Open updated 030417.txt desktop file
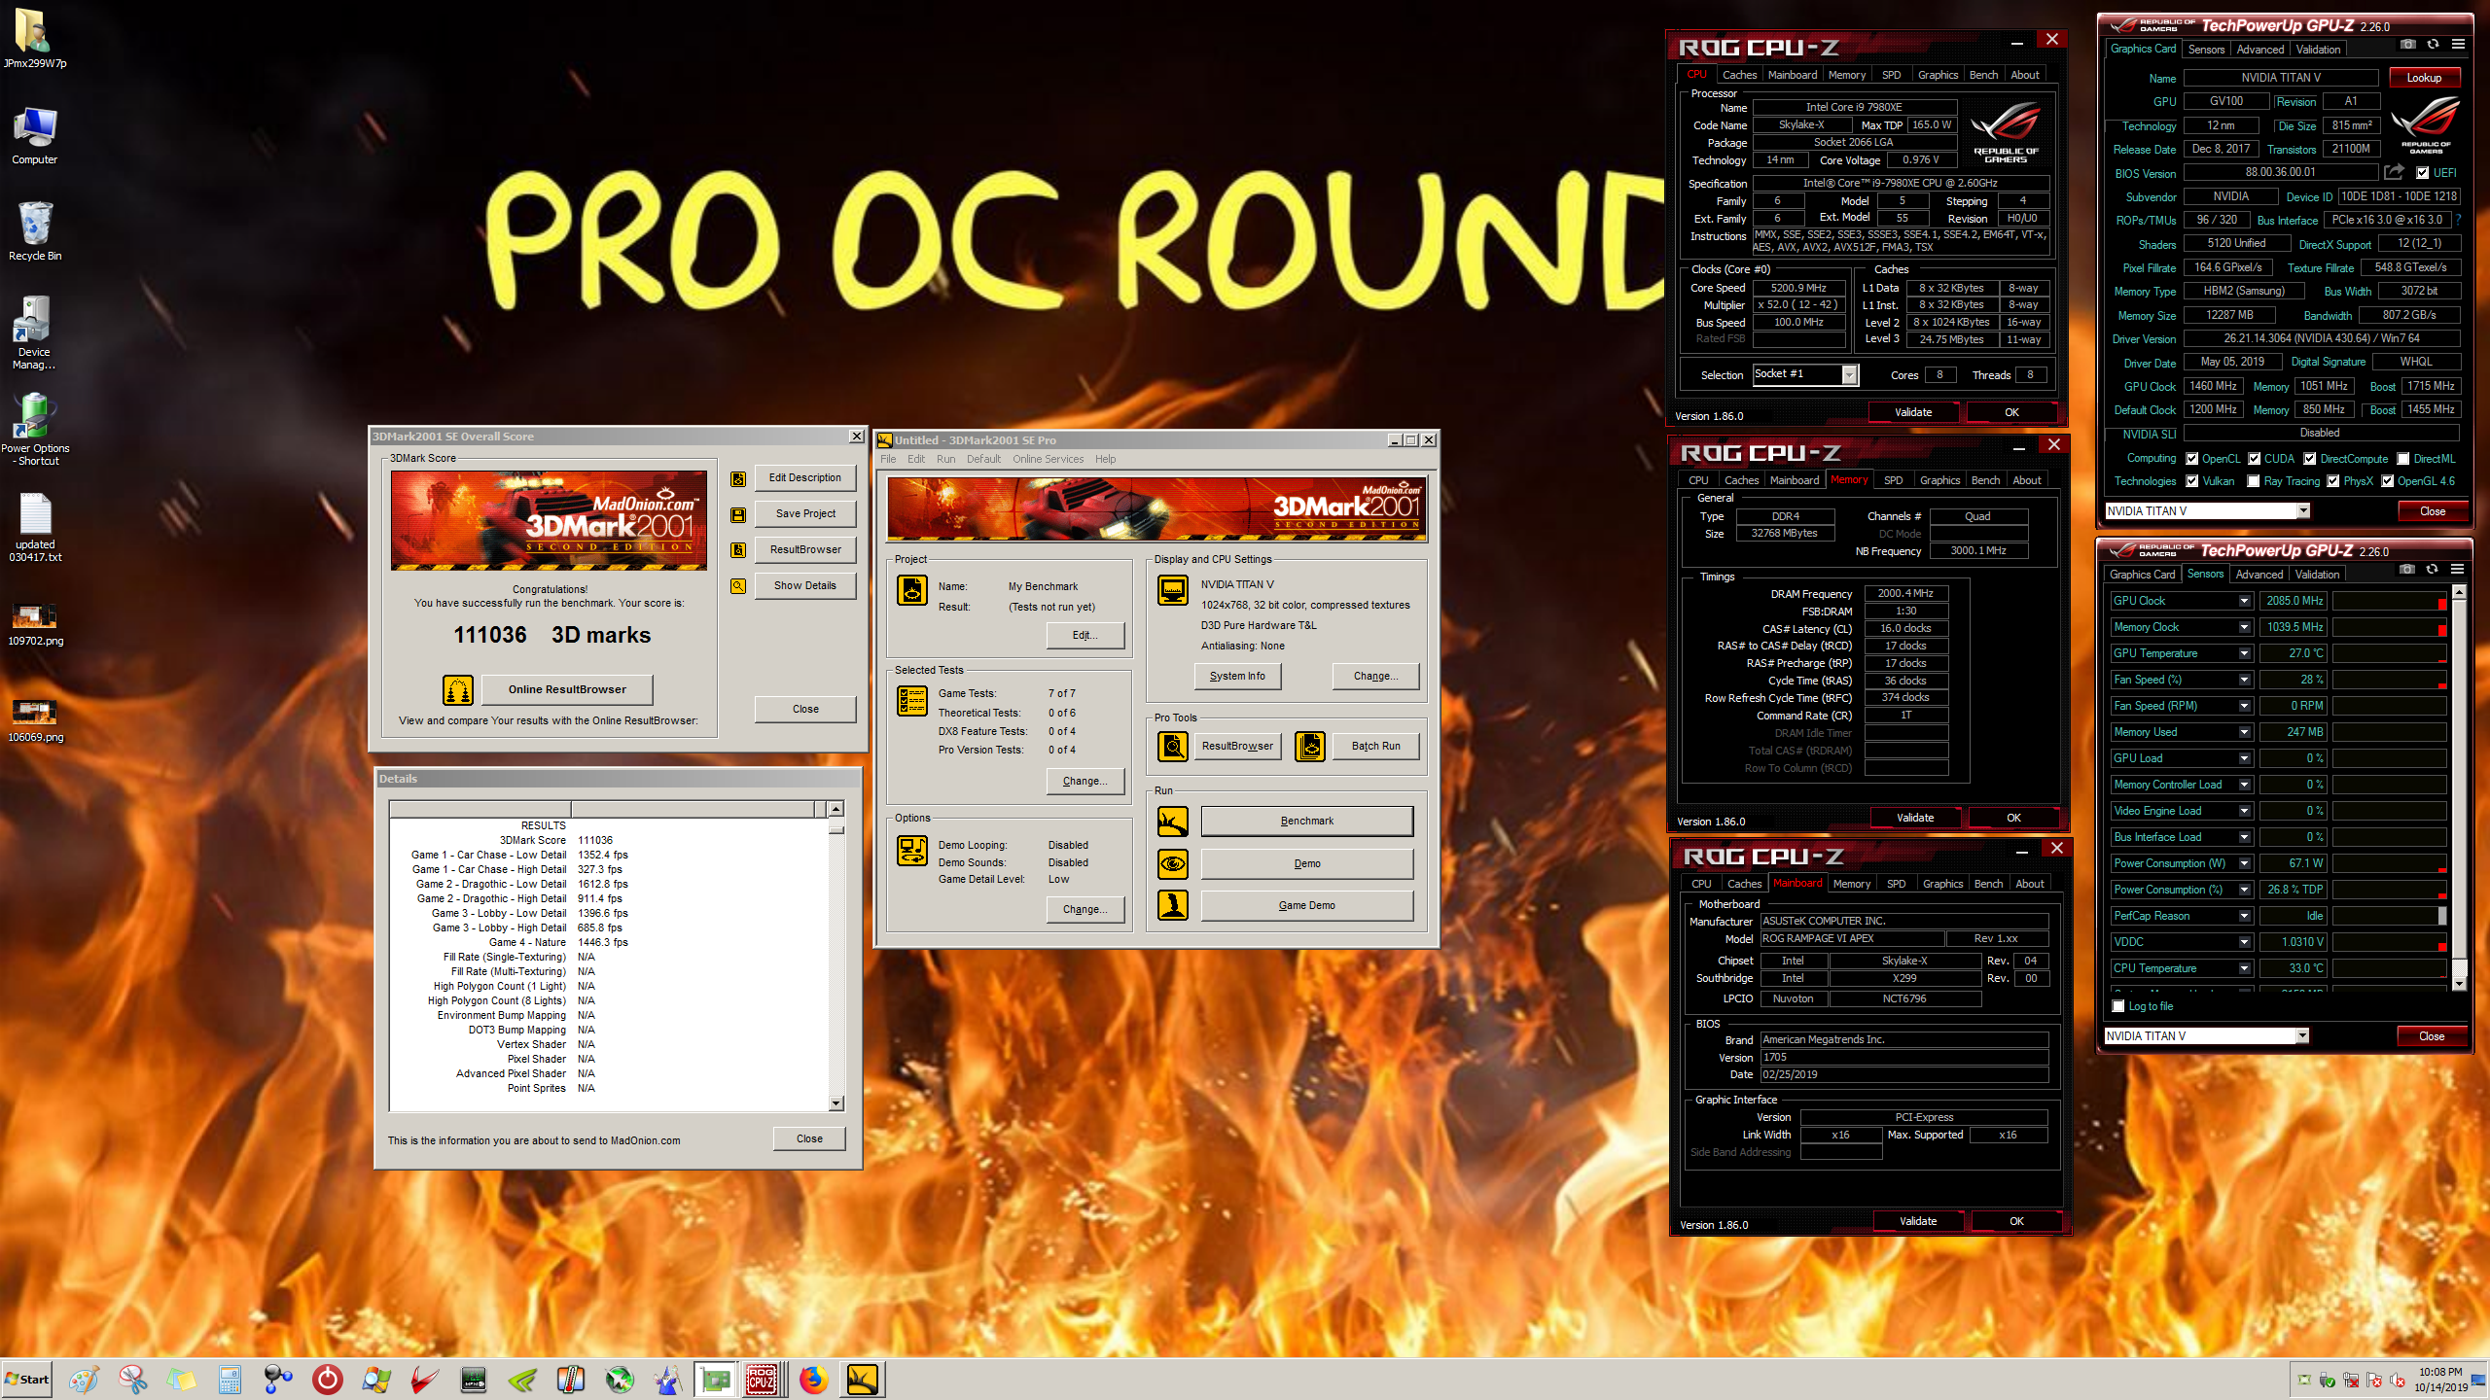Image resolution: width=2490 pixels, height=1400 pixels. tap(35, 527)
